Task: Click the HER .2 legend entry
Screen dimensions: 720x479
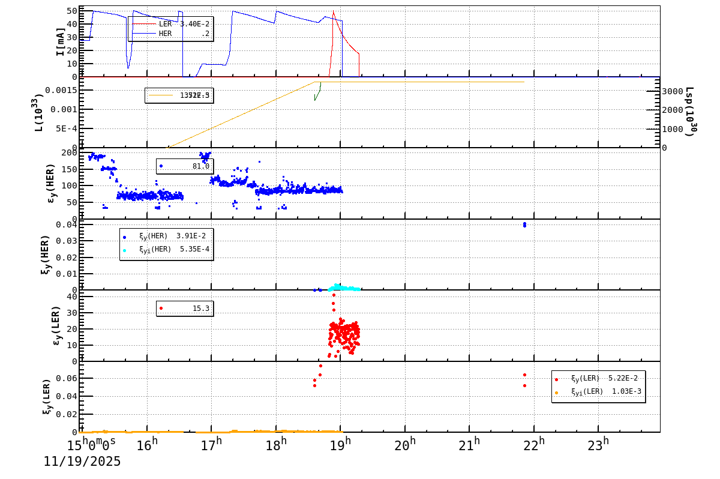Action: 171,34
